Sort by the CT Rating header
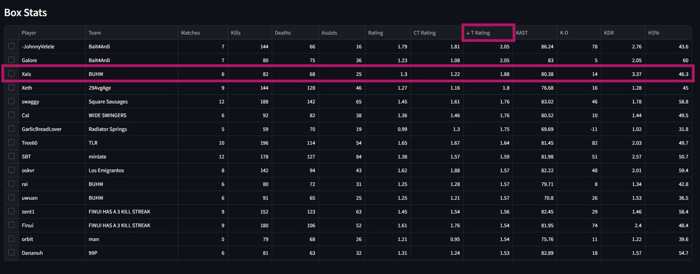This screenshot has height=274, width=700. (436, 33)
